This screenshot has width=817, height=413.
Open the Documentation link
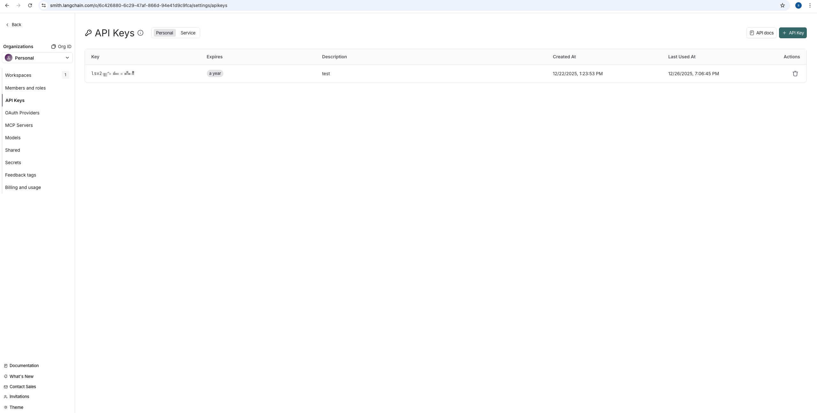coord(24,366)
